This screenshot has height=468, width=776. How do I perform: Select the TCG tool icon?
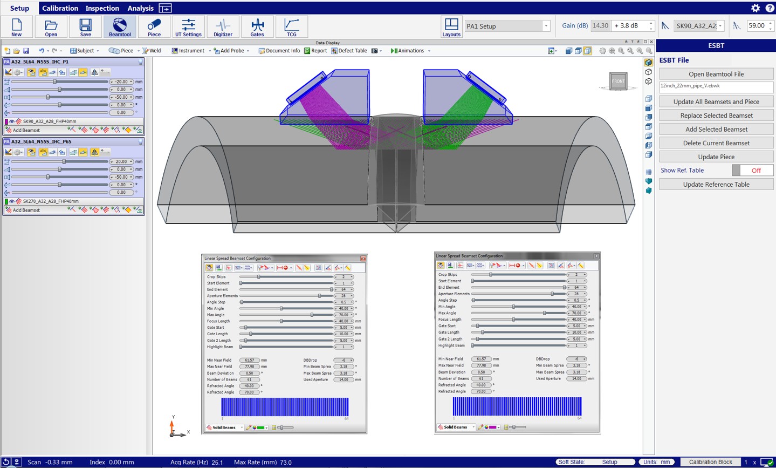[x=291, y=27]
